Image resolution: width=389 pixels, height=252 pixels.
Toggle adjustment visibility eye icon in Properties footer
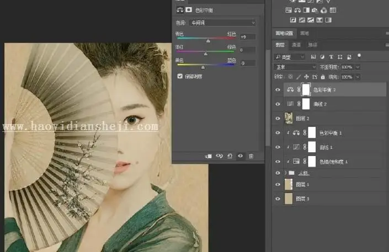(241, 156)
